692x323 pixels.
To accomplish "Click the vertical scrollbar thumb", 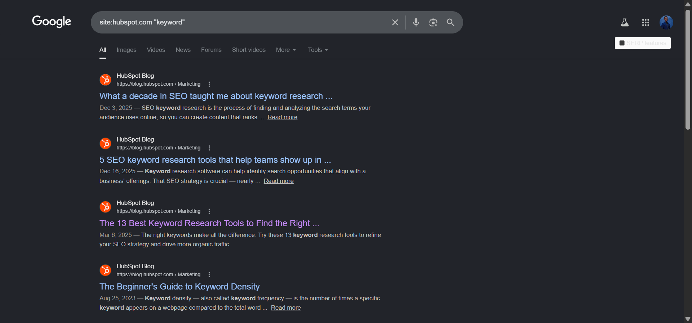I will click(688, 69).
